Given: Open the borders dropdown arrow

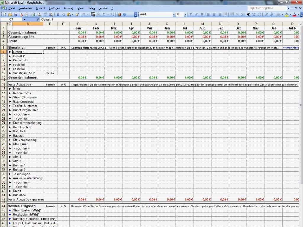Looking at the screenshot, I should point(282,14).
